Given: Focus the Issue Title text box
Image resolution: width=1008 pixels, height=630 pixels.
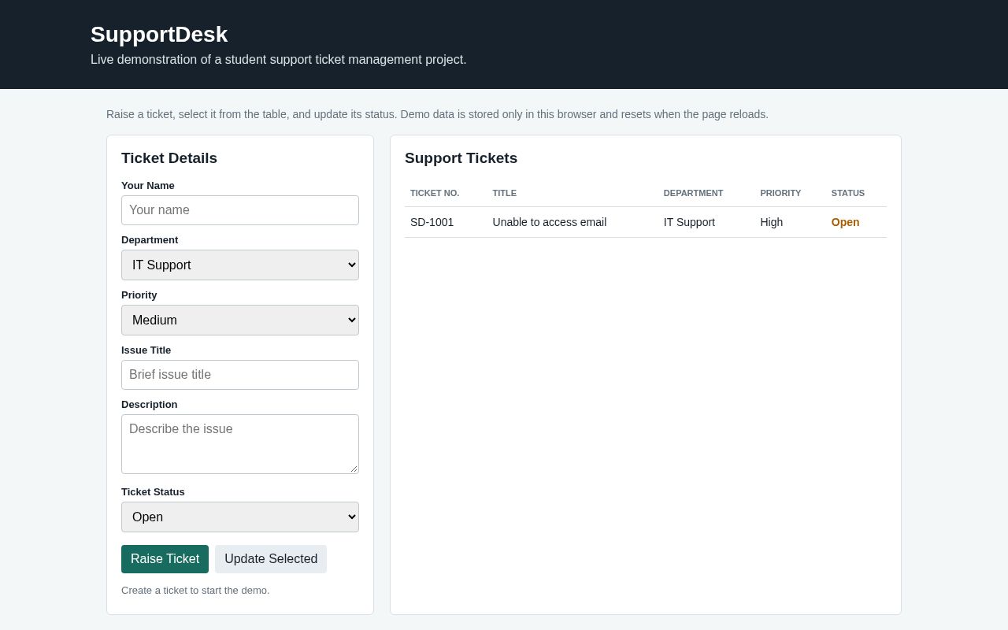Looking at the screenshot, I should click(x=240, y=375).
